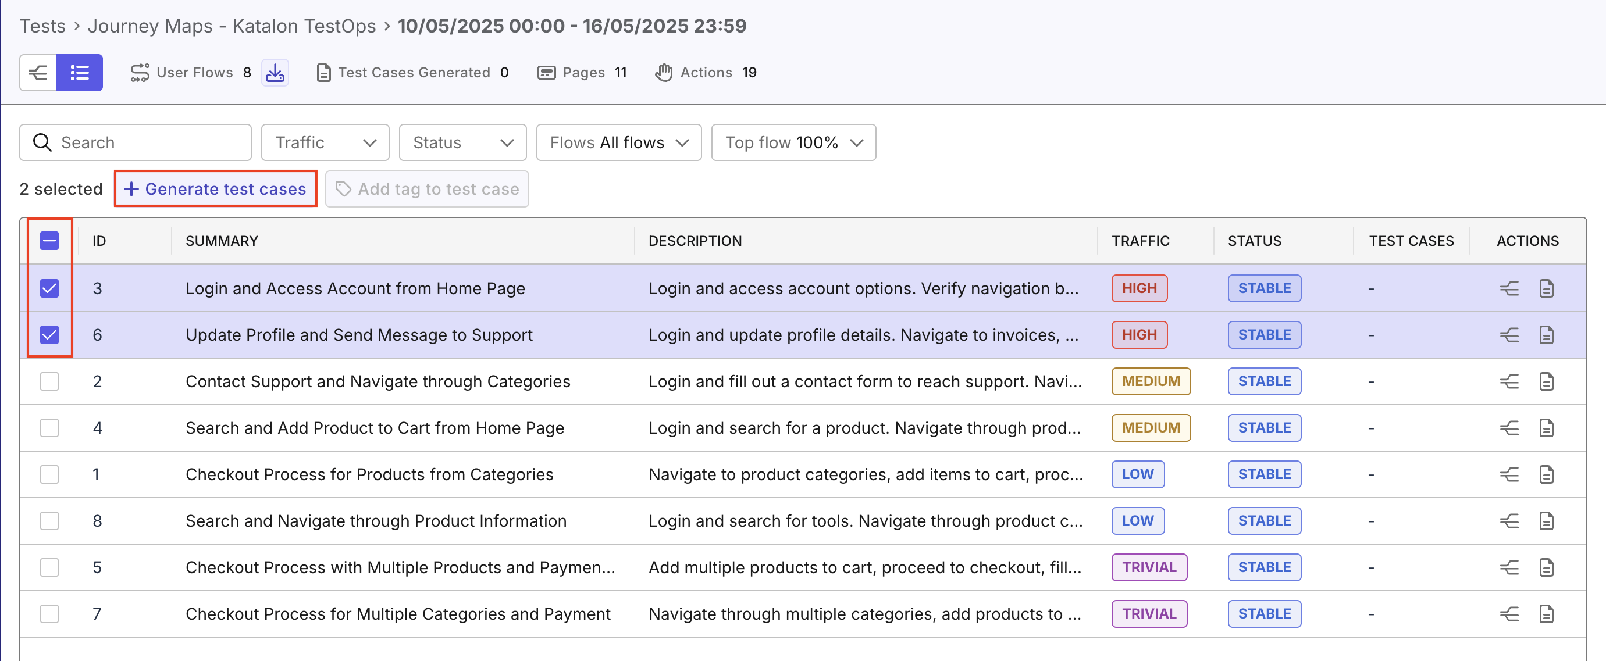The width and height of the screenshot is (1606, 661).
Task: Check the Contact Support and Navigate row
Action: click(x=49, y=381)
